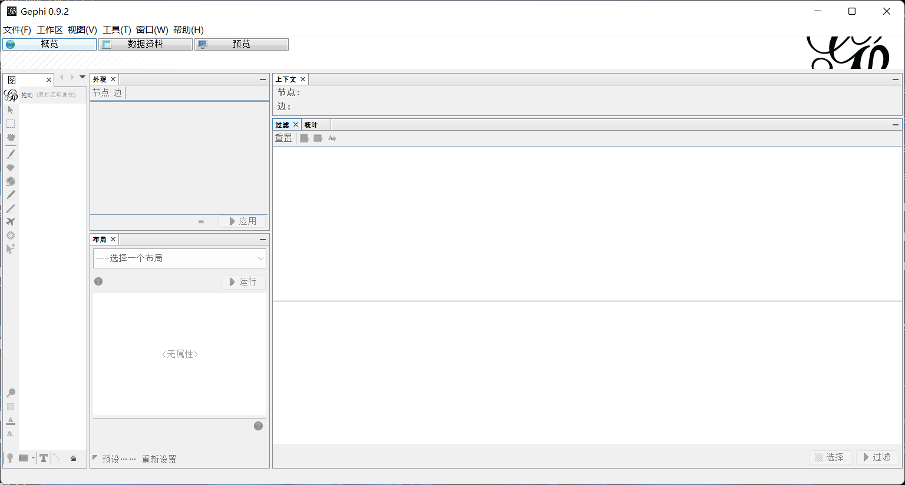Select 节点 in appearance panel
The height and width of the screenshot is (485, 905).
click(x=101, y=93)
